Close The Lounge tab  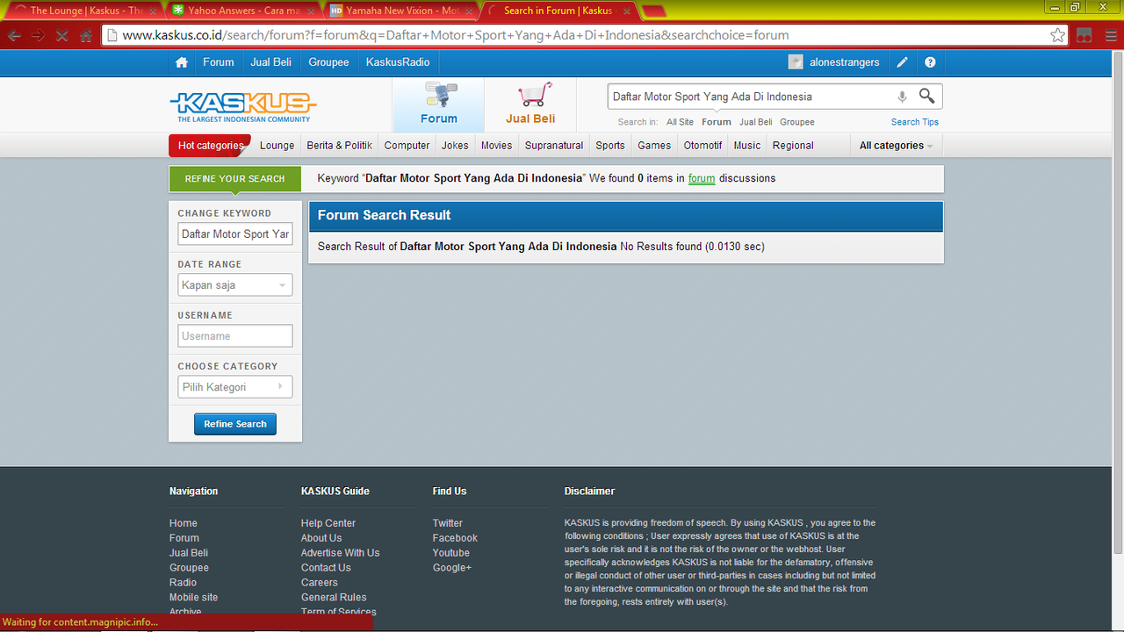point(152,11)
